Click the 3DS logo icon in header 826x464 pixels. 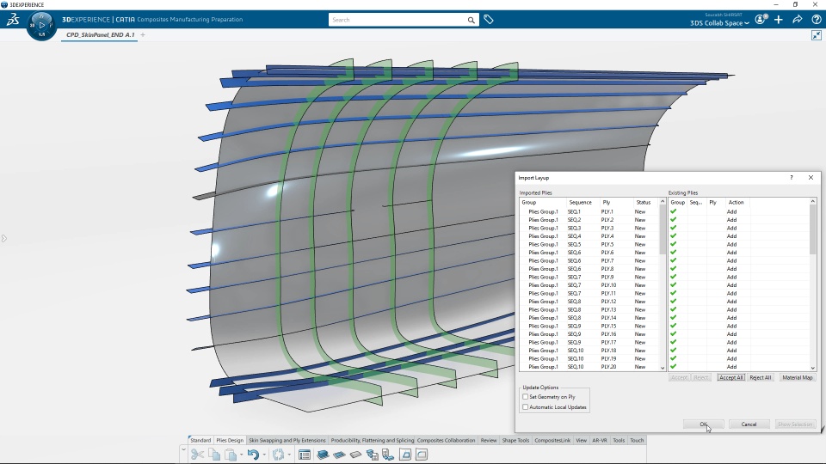(13, 20)
